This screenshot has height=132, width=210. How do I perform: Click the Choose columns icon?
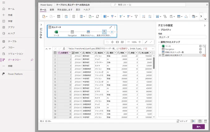pyautogui.click(x=105, y=16)
